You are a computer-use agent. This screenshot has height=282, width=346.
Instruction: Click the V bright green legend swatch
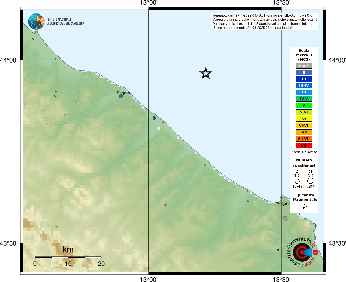(304, 105)
